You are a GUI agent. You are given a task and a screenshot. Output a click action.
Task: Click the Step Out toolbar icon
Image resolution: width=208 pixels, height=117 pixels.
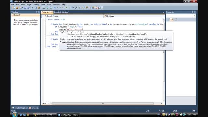pyautogui.click(x=79, y=8)
